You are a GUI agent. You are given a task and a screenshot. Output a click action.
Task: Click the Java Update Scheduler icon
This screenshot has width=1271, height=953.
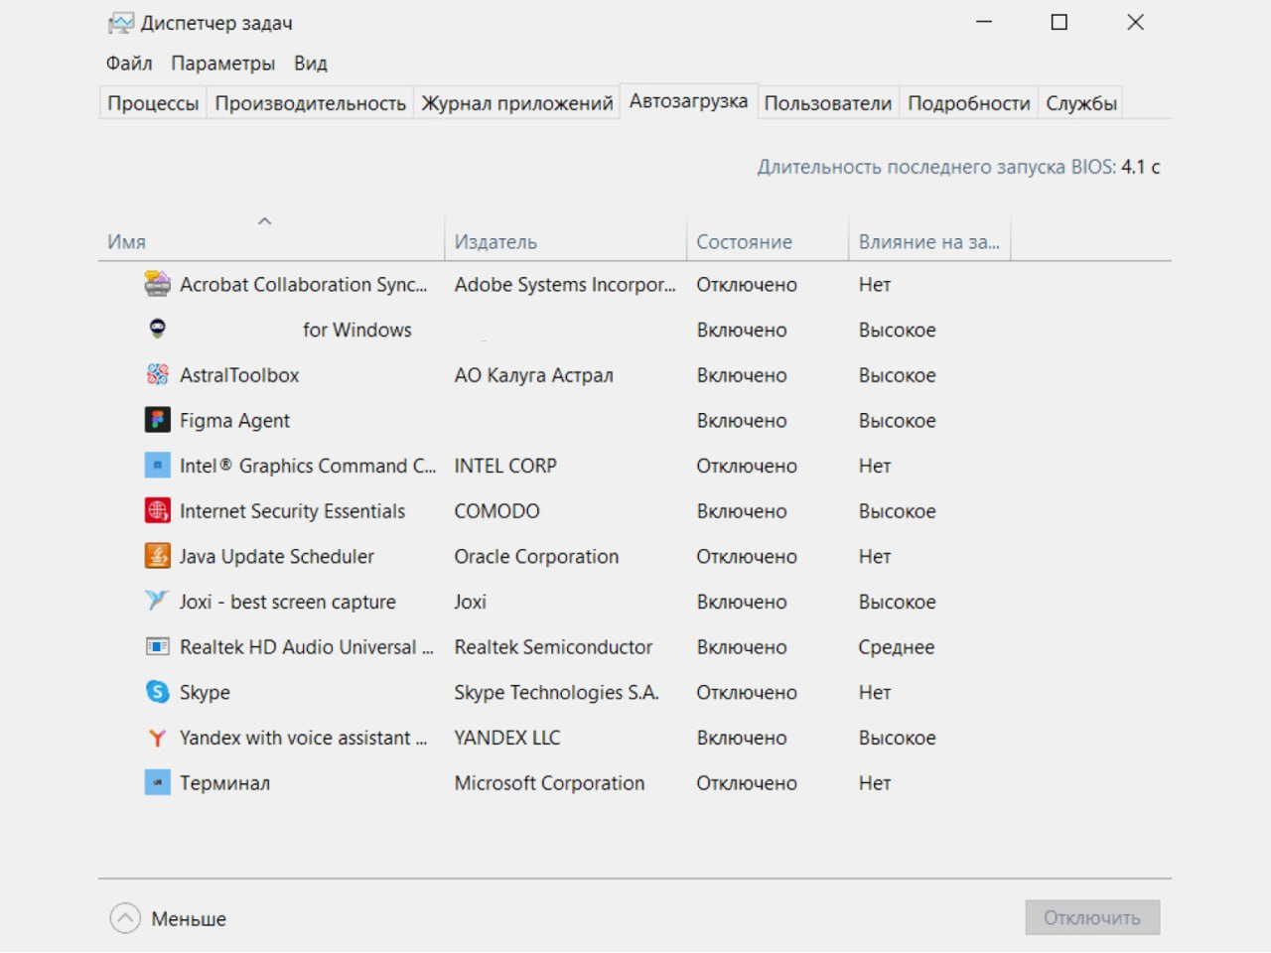157,556
